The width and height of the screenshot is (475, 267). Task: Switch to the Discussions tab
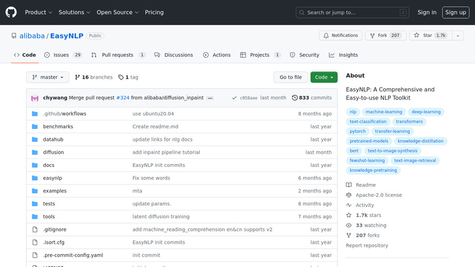point(174,55)
